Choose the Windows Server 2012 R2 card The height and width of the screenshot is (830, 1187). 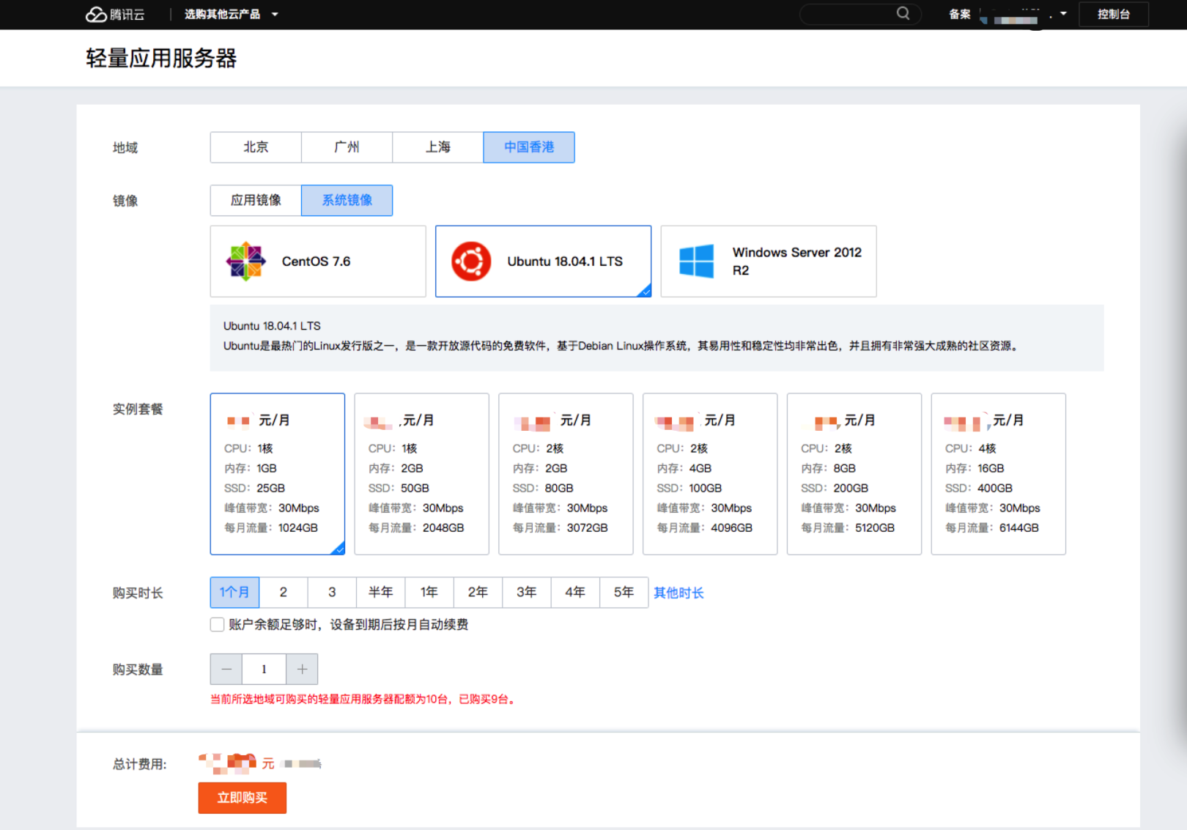(x=769, y=262)
